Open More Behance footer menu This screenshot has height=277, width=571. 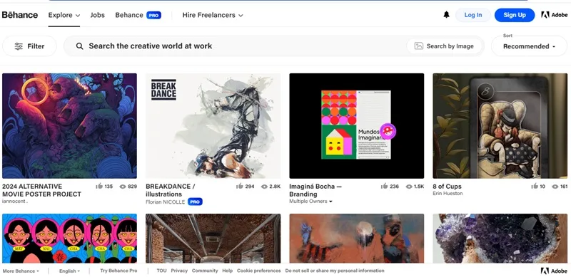pyautogui.click(x=21, y=271)
